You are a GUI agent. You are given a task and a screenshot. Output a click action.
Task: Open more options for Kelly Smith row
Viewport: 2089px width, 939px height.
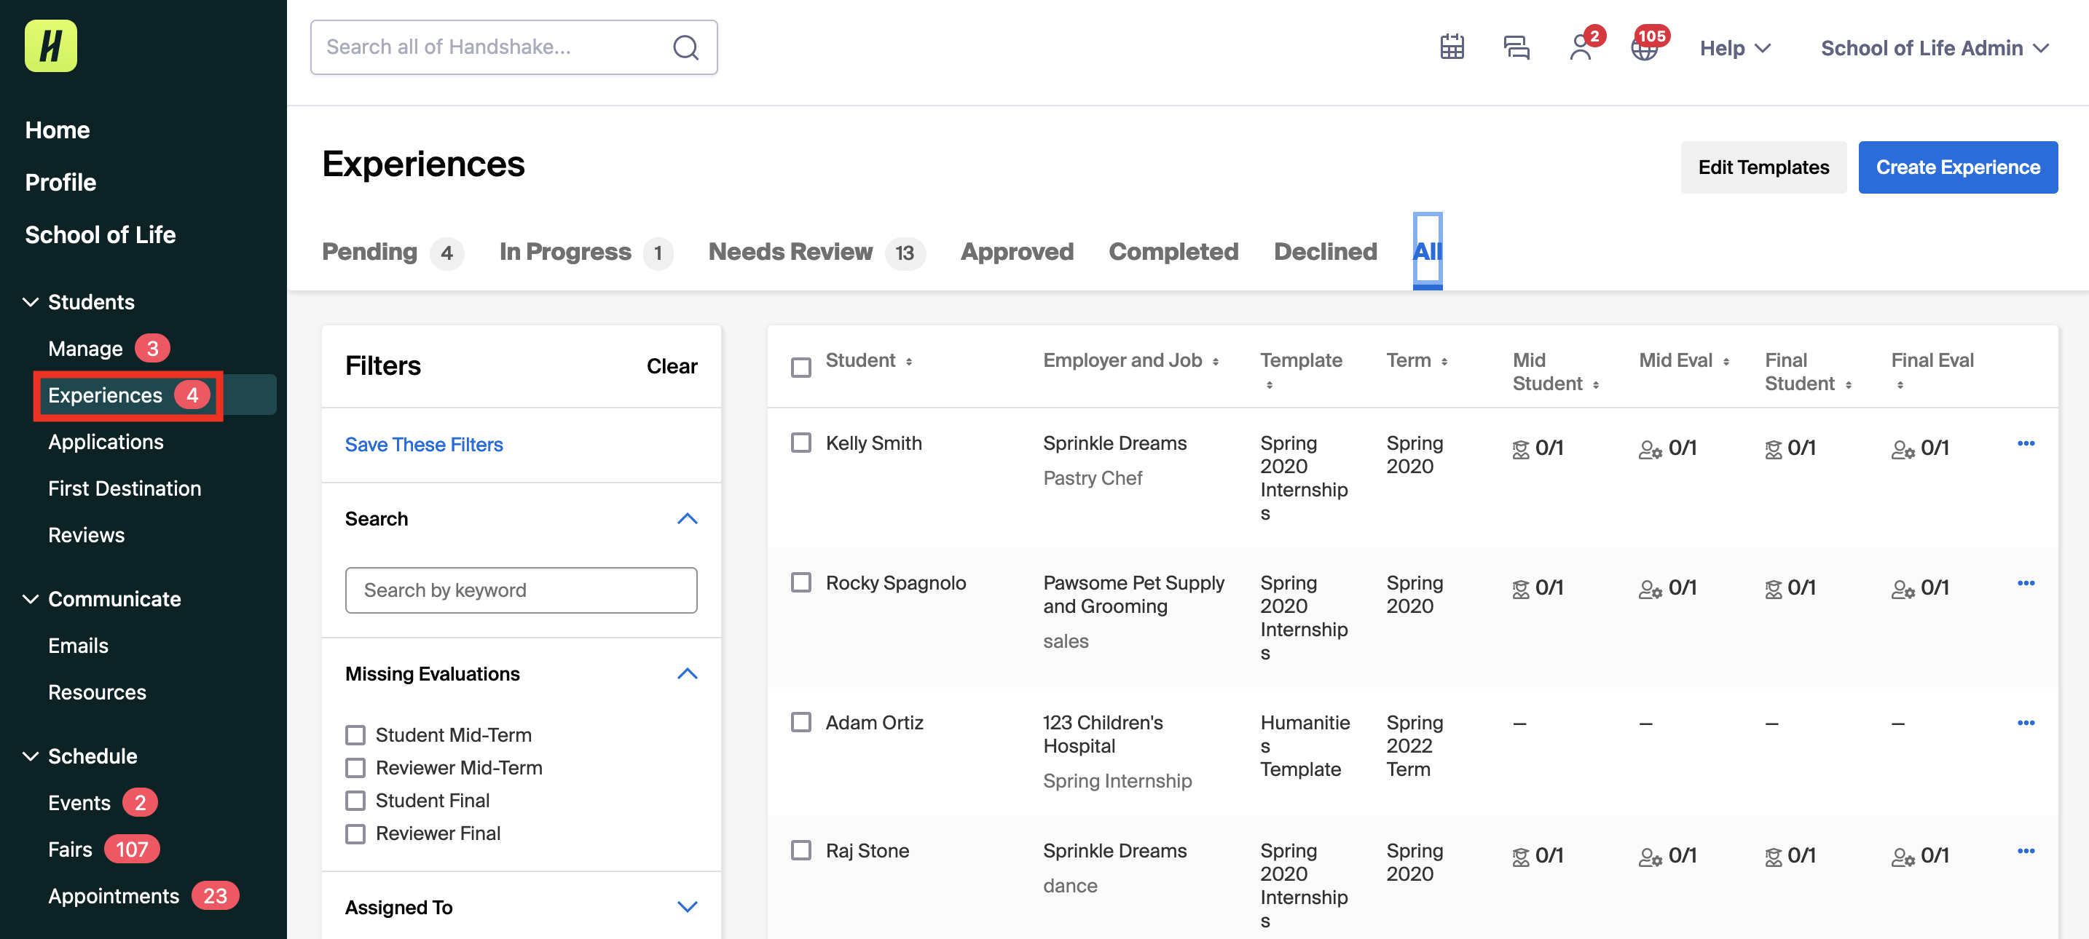[2025, 443]
